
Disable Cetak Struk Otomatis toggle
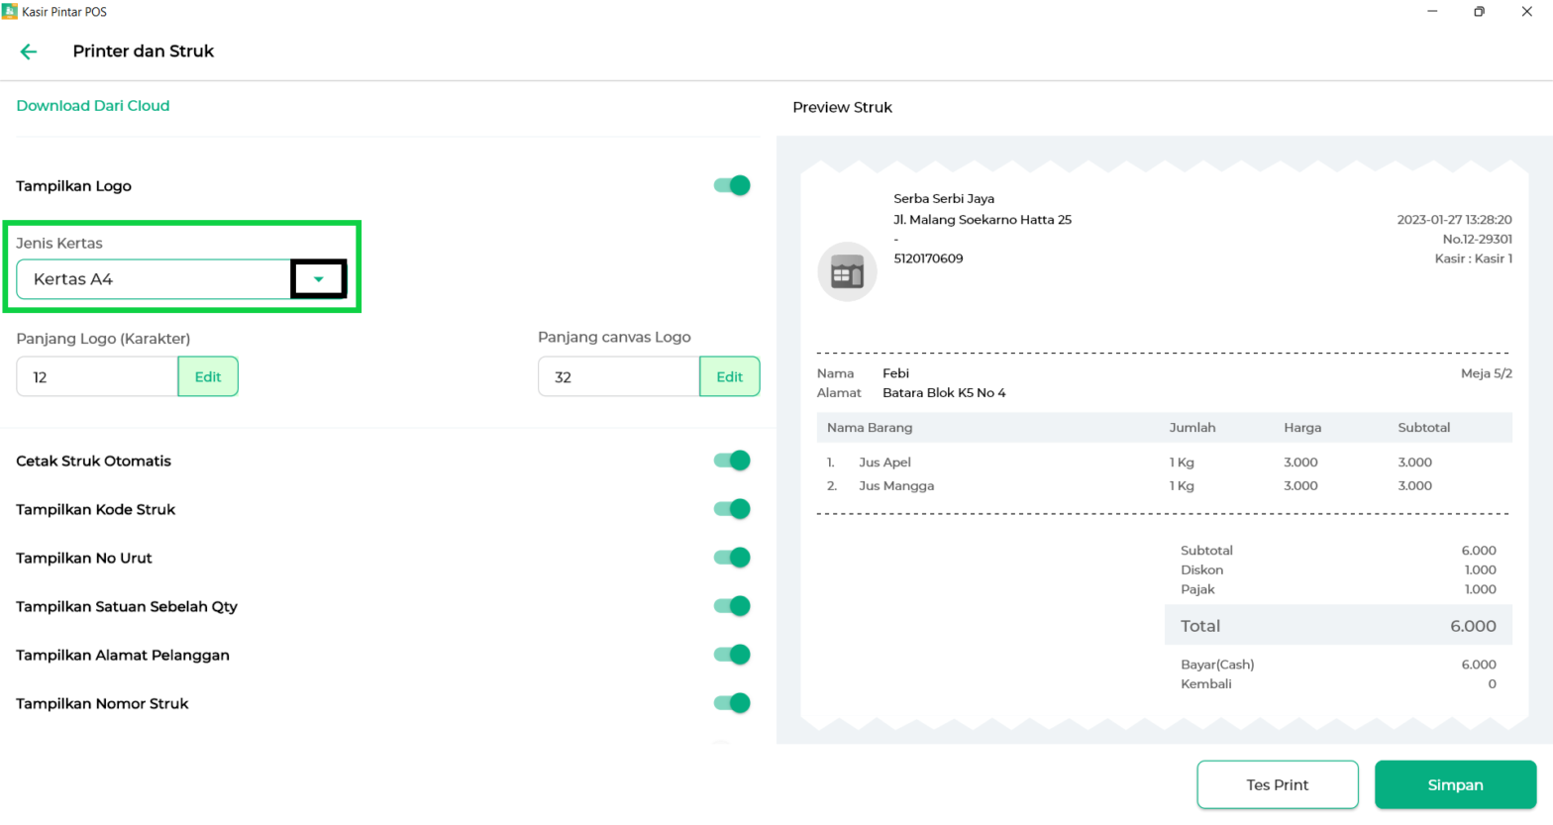tap(732, 461)
